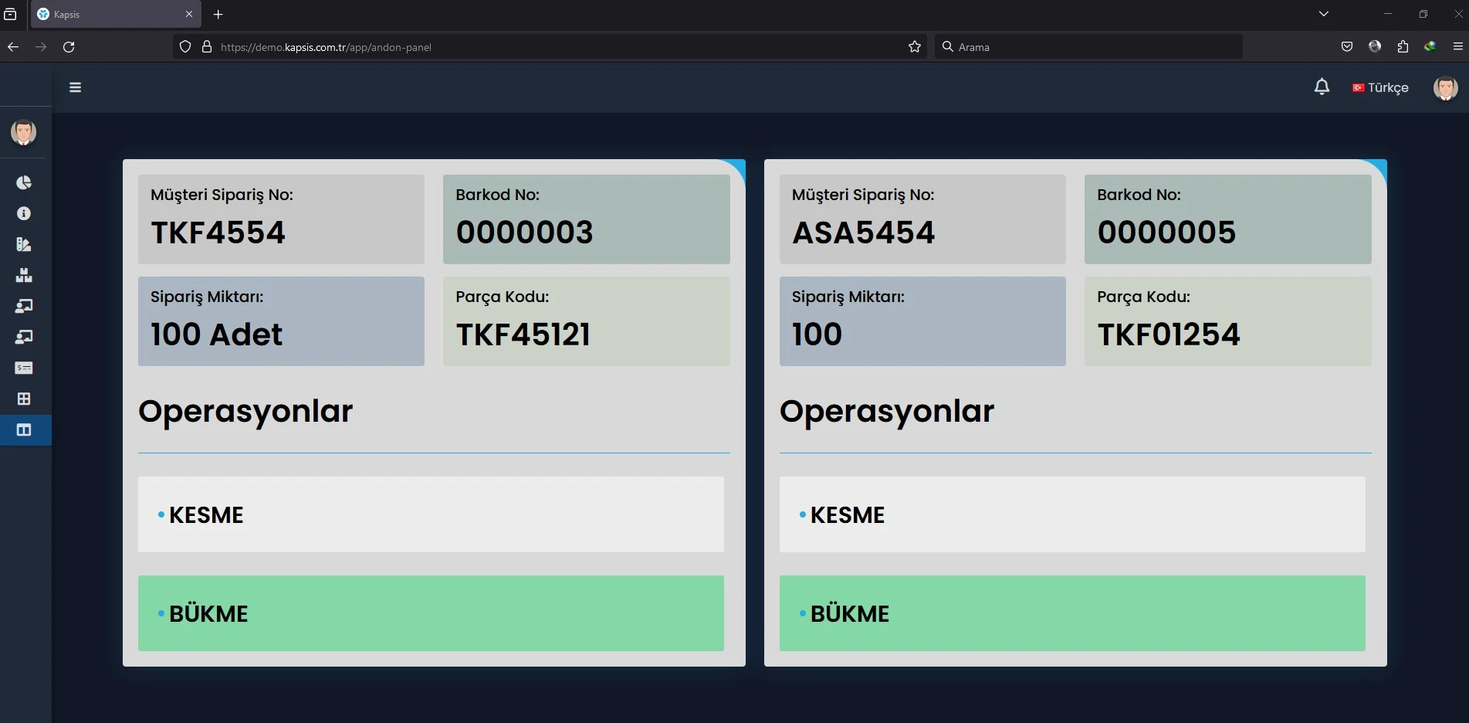Image resolution: width=1469 pixels, height=723 pixels.
Task: Click the Arama search field
Action: tap(1088, 47)
